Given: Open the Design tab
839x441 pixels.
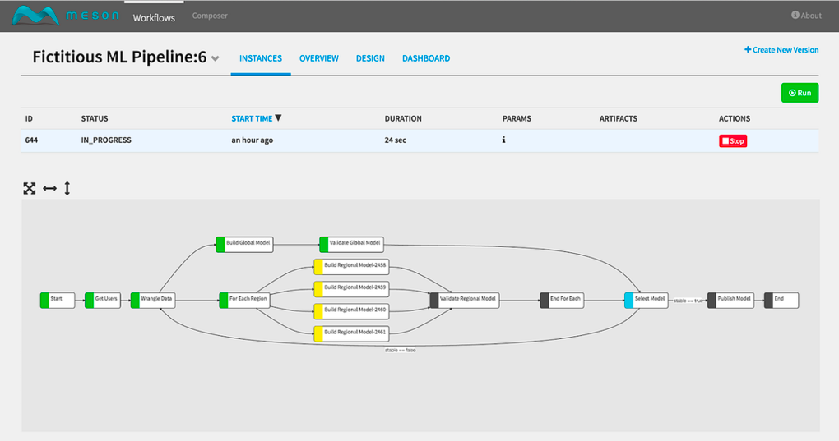Looking at the screenshot, I should click(x=370, y=58).
